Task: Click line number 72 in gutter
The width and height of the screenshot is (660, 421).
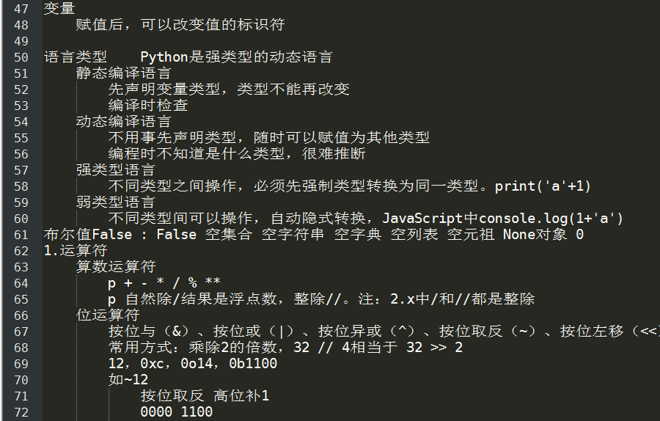Action: click(21, 413)
